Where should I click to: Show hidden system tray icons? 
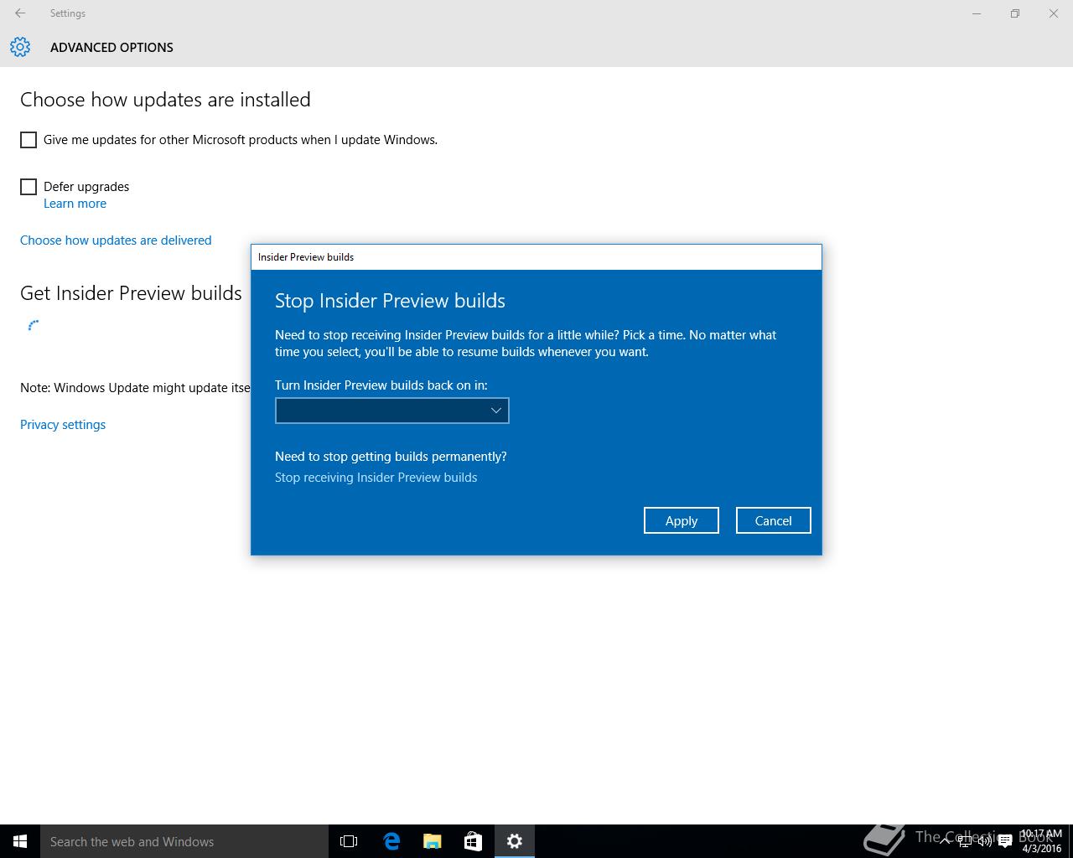(945, 841)
